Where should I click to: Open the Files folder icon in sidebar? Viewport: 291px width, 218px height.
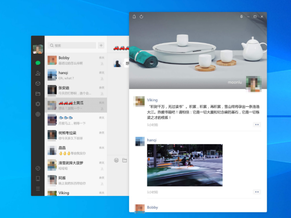click(x=38, y=93)
